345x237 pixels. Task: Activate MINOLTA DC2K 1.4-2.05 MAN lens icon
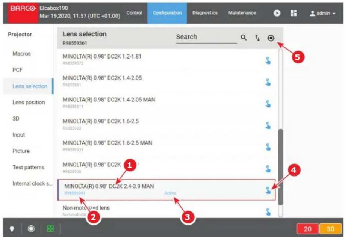[268, 104]
